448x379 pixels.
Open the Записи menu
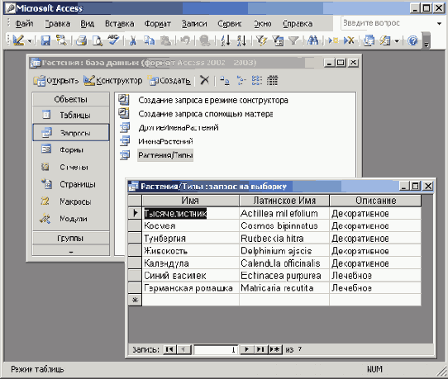pyautogui.click(x=194, y=23)
